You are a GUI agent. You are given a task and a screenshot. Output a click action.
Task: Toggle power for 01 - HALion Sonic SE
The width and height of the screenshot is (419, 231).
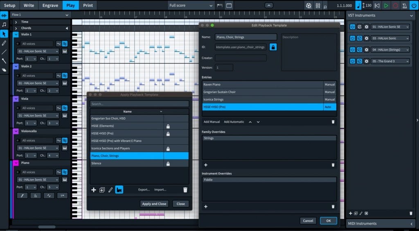(352, 27)
